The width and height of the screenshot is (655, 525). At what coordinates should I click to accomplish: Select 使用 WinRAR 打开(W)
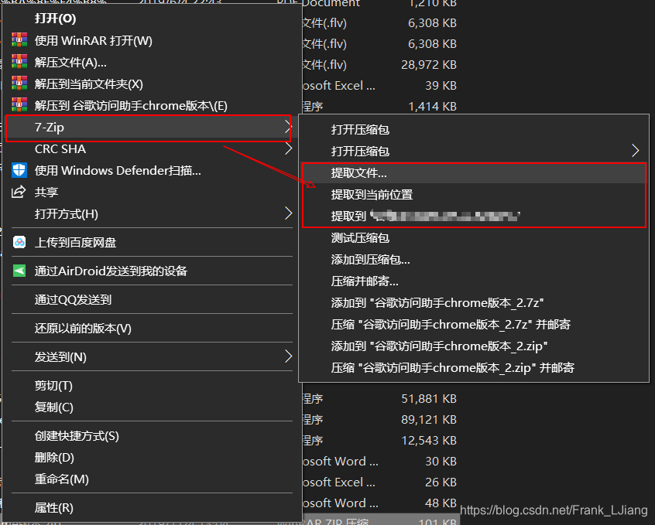152,40
